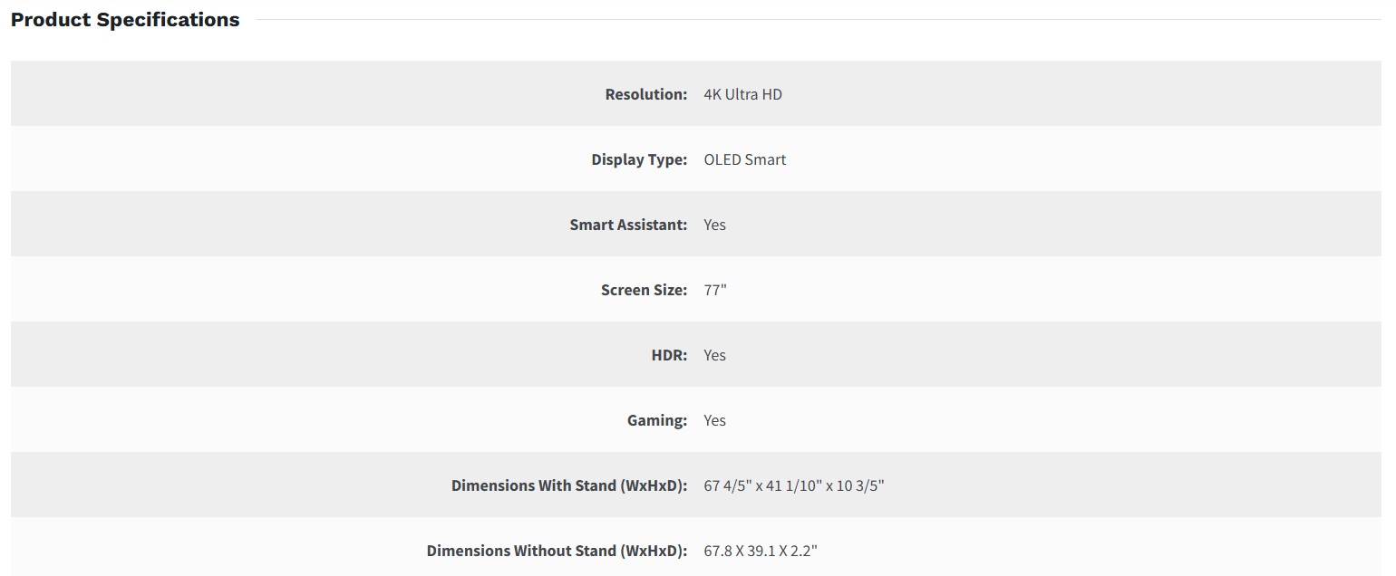This screenshot has height=576, width=1396.
Task: Click the Yes value beside Gaming
Action: point(714,420)
